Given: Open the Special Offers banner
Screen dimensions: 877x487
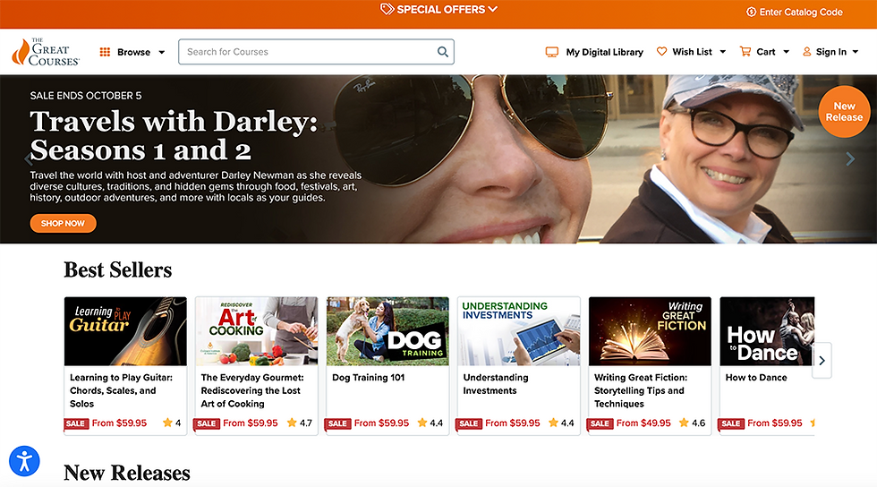Looking at the screenshot, I should (x=440, y=10).
